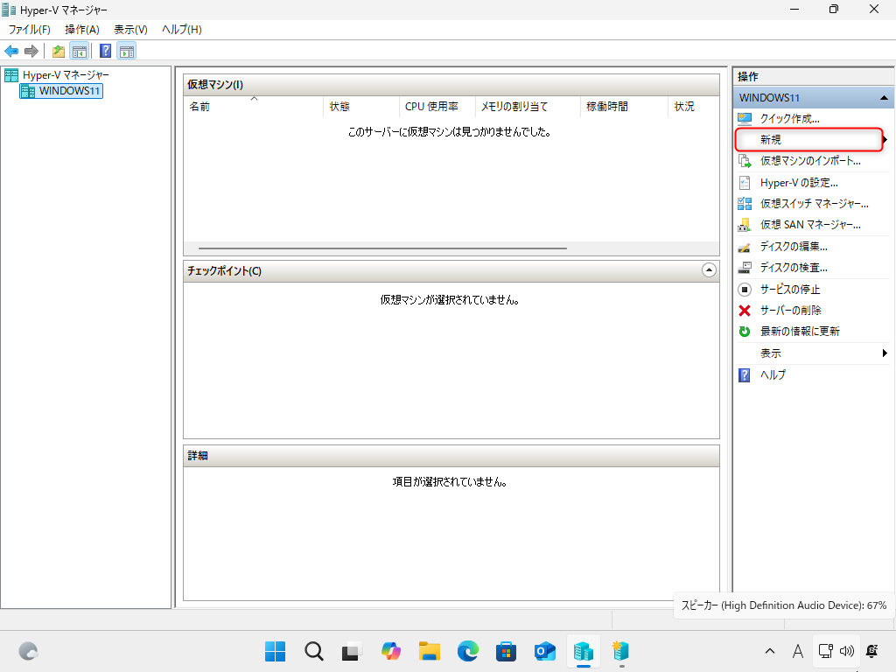Collapse the WINDOWS11 actions group chevron

point(881,97)
